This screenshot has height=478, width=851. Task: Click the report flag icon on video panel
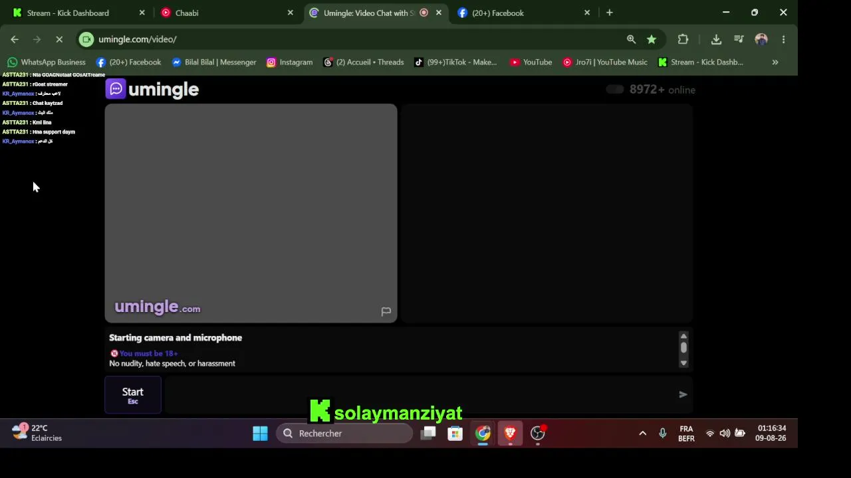coord(386,311)
